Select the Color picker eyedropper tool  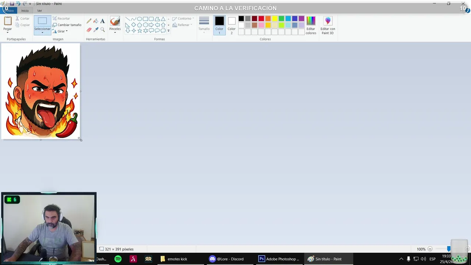coord(96,29)
